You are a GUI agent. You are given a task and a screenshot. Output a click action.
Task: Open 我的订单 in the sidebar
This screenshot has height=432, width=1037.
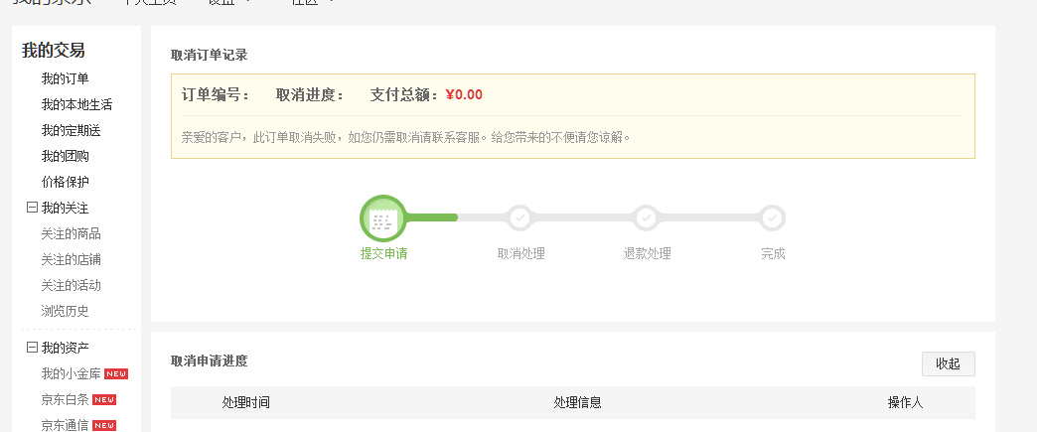(65, 78)
